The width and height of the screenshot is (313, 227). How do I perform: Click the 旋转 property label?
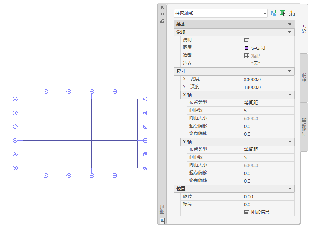click(x=187, y=196)
